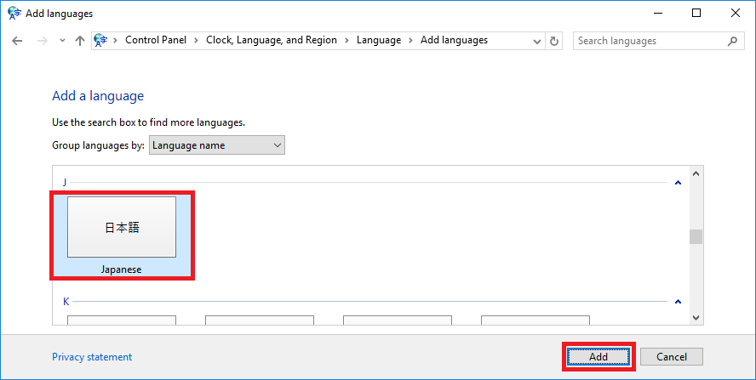Viewport: 756px width, 380px height.
Task: Click the Cancel button
Action: click(x=672, y=357)
